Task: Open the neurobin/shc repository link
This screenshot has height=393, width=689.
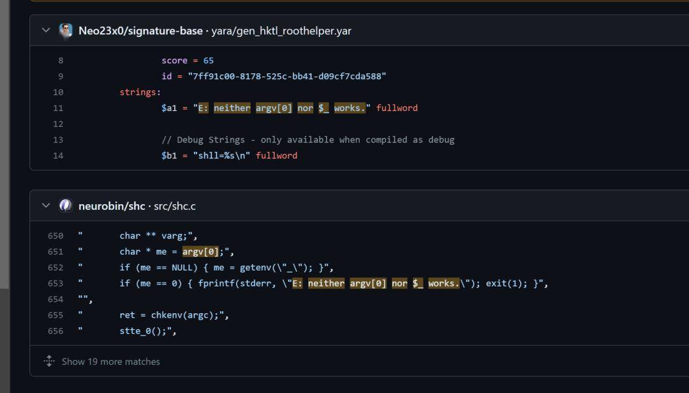Action: (x=112, y=205)
